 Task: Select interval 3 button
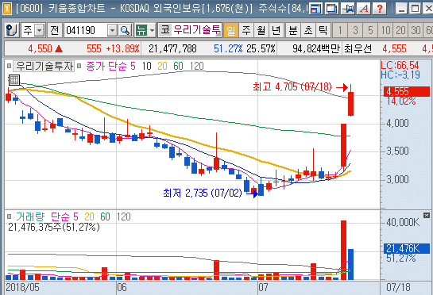pyautogui.click(x=355, y=30)
